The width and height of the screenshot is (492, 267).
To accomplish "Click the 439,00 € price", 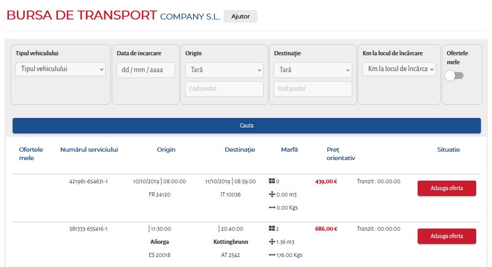I will tap(326, 182).
